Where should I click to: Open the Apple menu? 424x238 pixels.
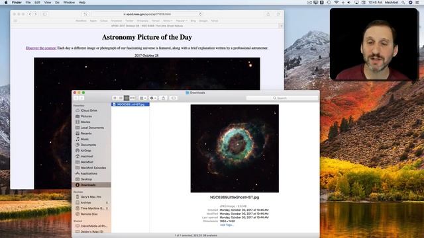coord(6,3)
